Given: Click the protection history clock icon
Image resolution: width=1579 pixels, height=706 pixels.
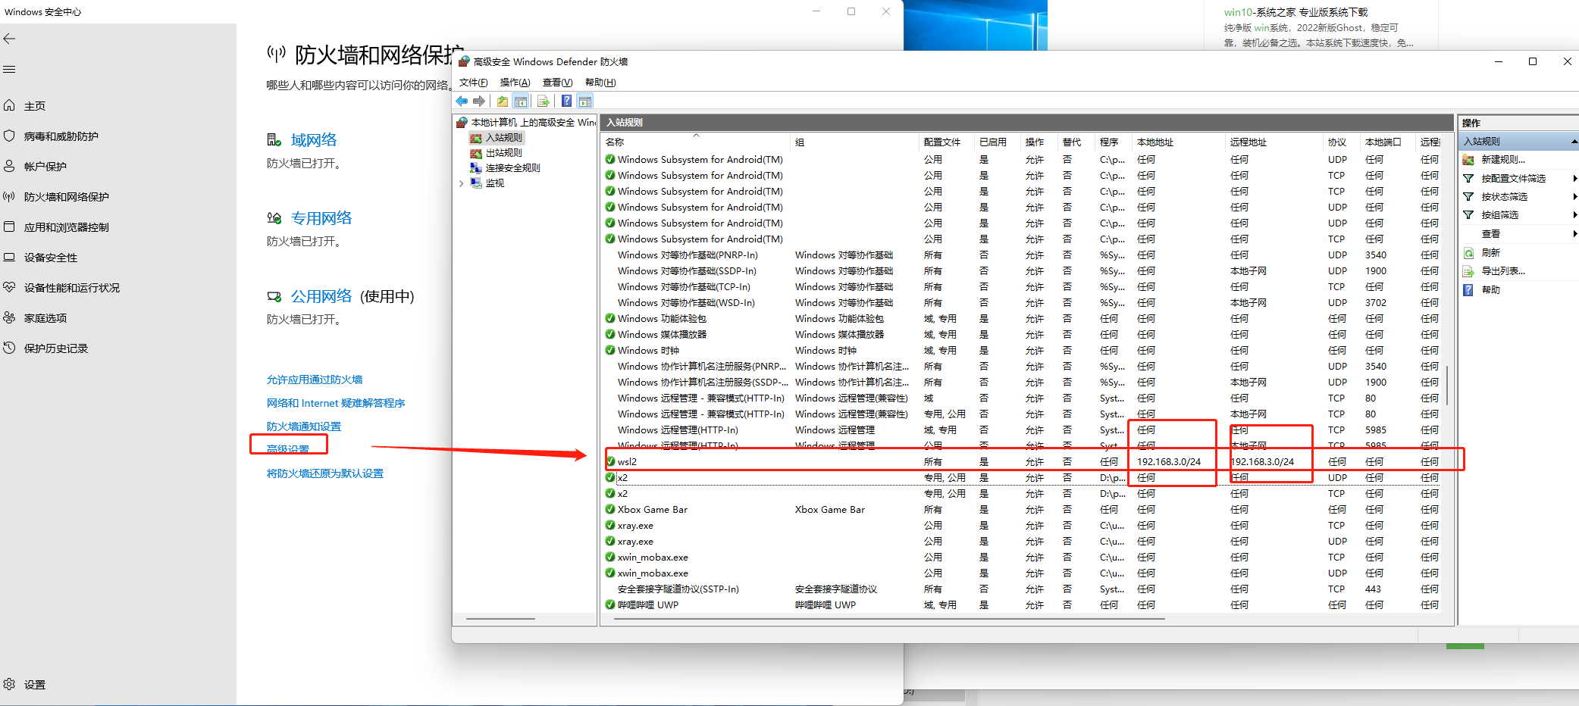Looking at the screenshot, I should pyautogui.click(x=9, y=348).
